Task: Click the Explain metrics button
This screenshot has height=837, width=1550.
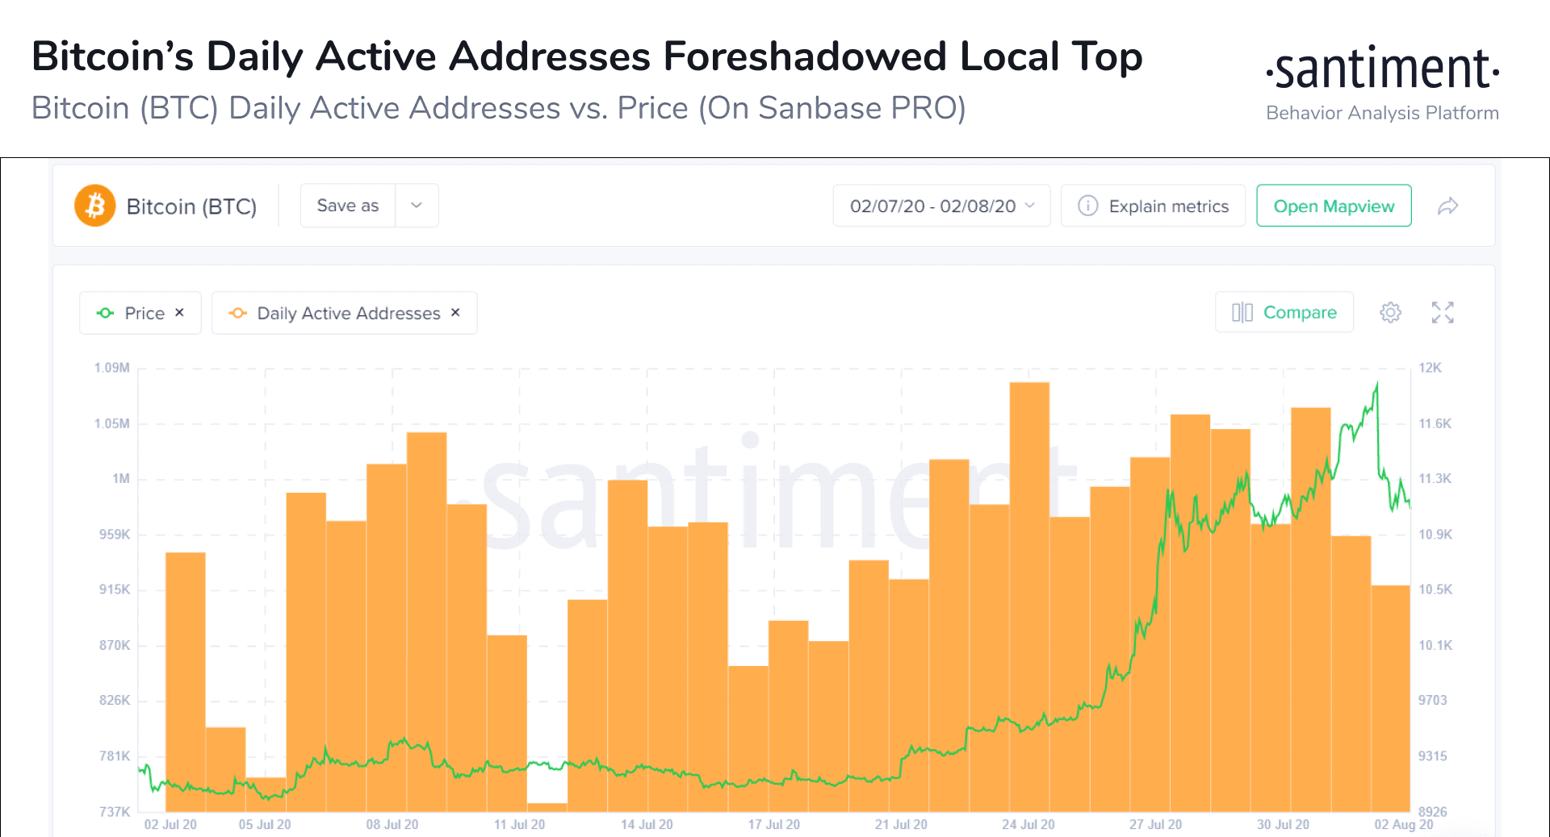Action: pyautogui.click(x=1153, y=206)
